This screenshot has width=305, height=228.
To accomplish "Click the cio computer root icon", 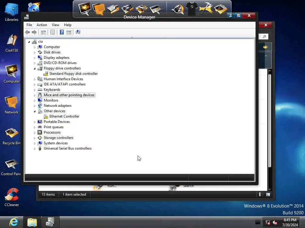I will point(34,42).
